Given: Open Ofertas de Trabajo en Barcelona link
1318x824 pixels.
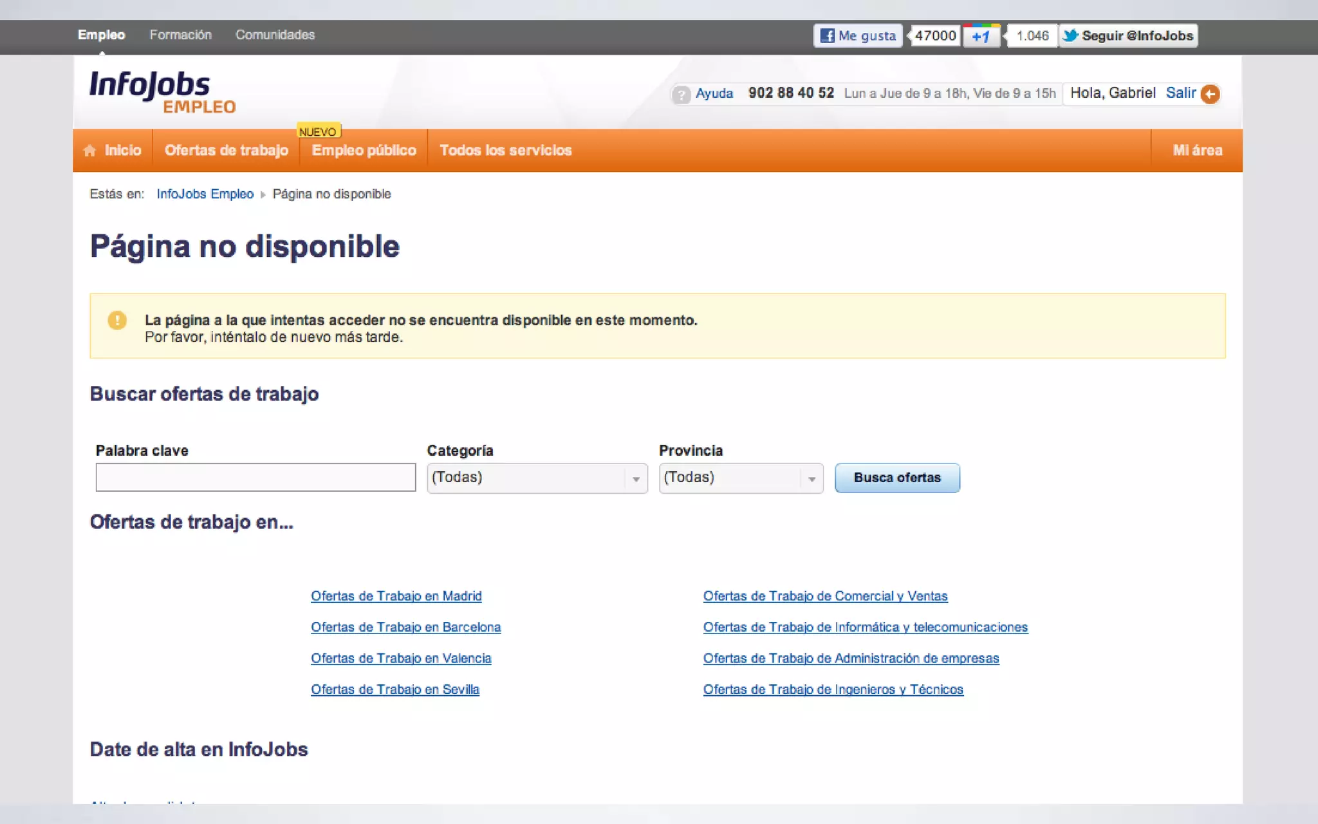Looking at the screenshot, I should pos(405,627).
